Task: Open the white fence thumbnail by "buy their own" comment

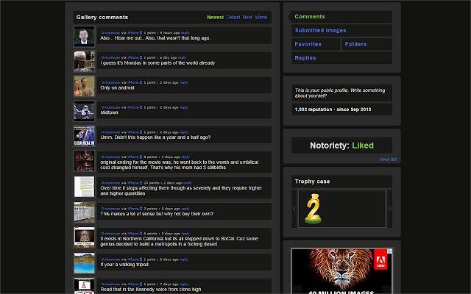Action: click(84, 212)
